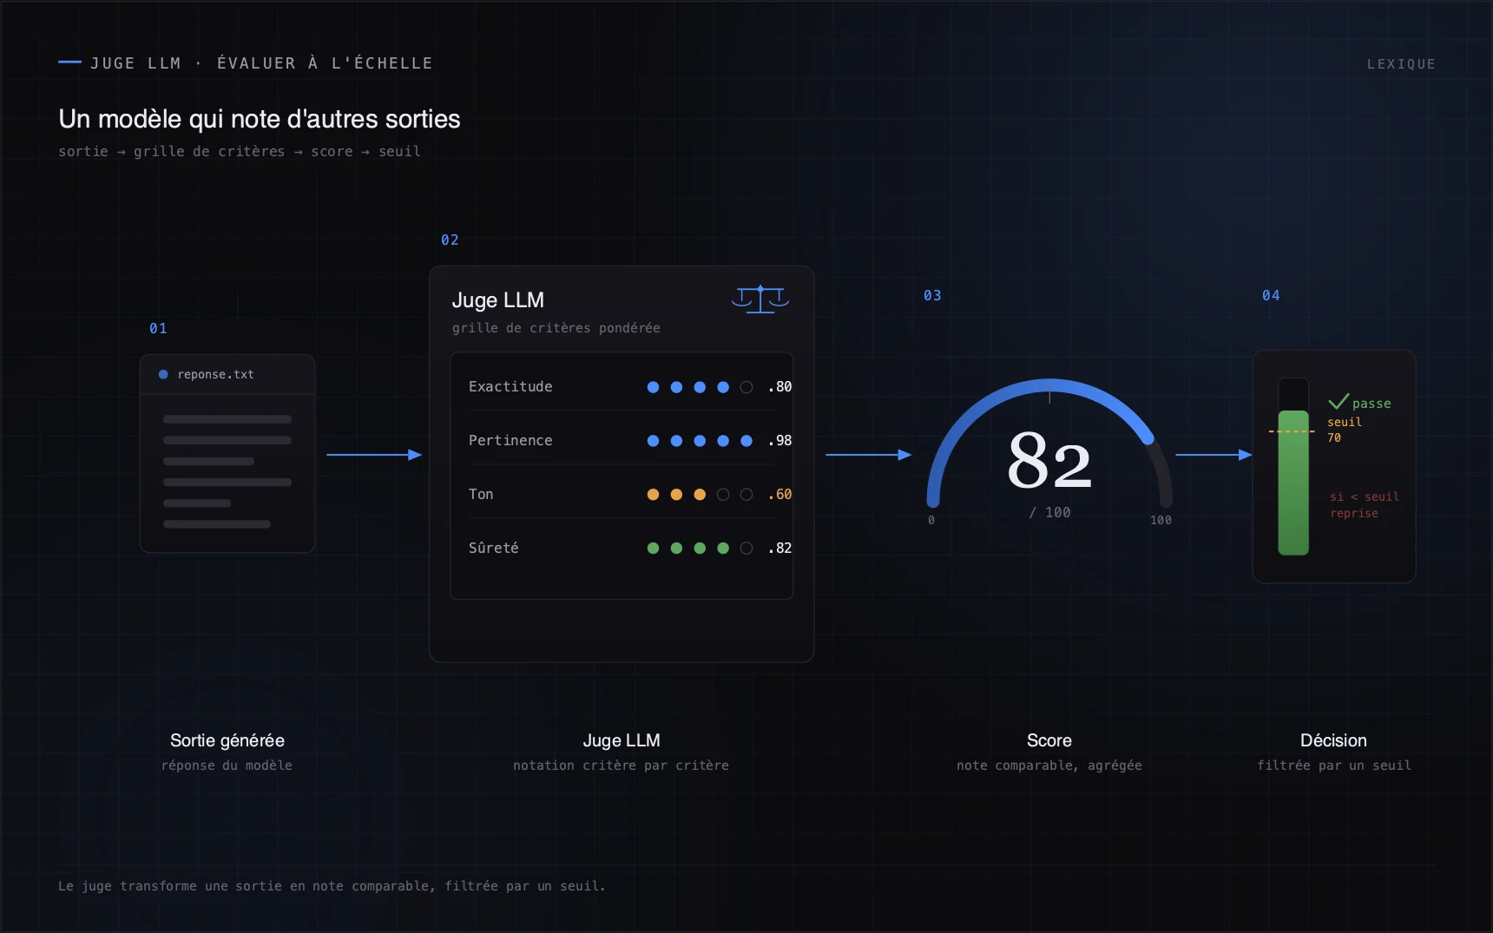The width and height of the screenshot is (1493, 933).
Task: Click the arrow between document and Juge LLM
Action: tap(374, 455)
